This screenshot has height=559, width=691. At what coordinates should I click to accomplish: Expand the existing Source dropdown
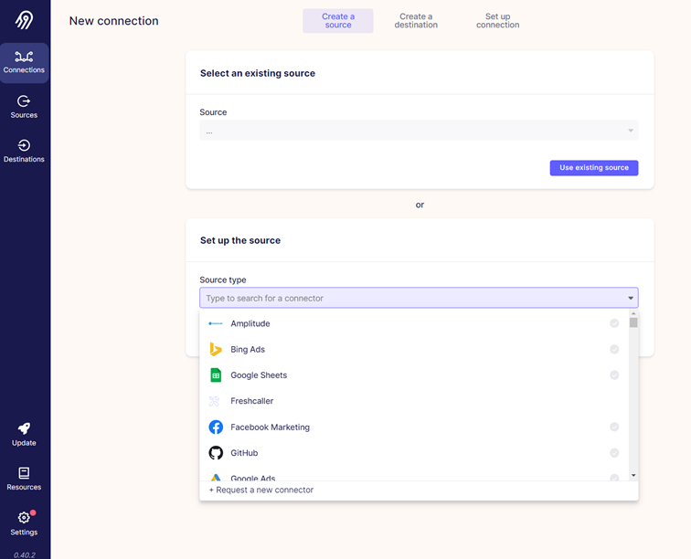[419, 131]
